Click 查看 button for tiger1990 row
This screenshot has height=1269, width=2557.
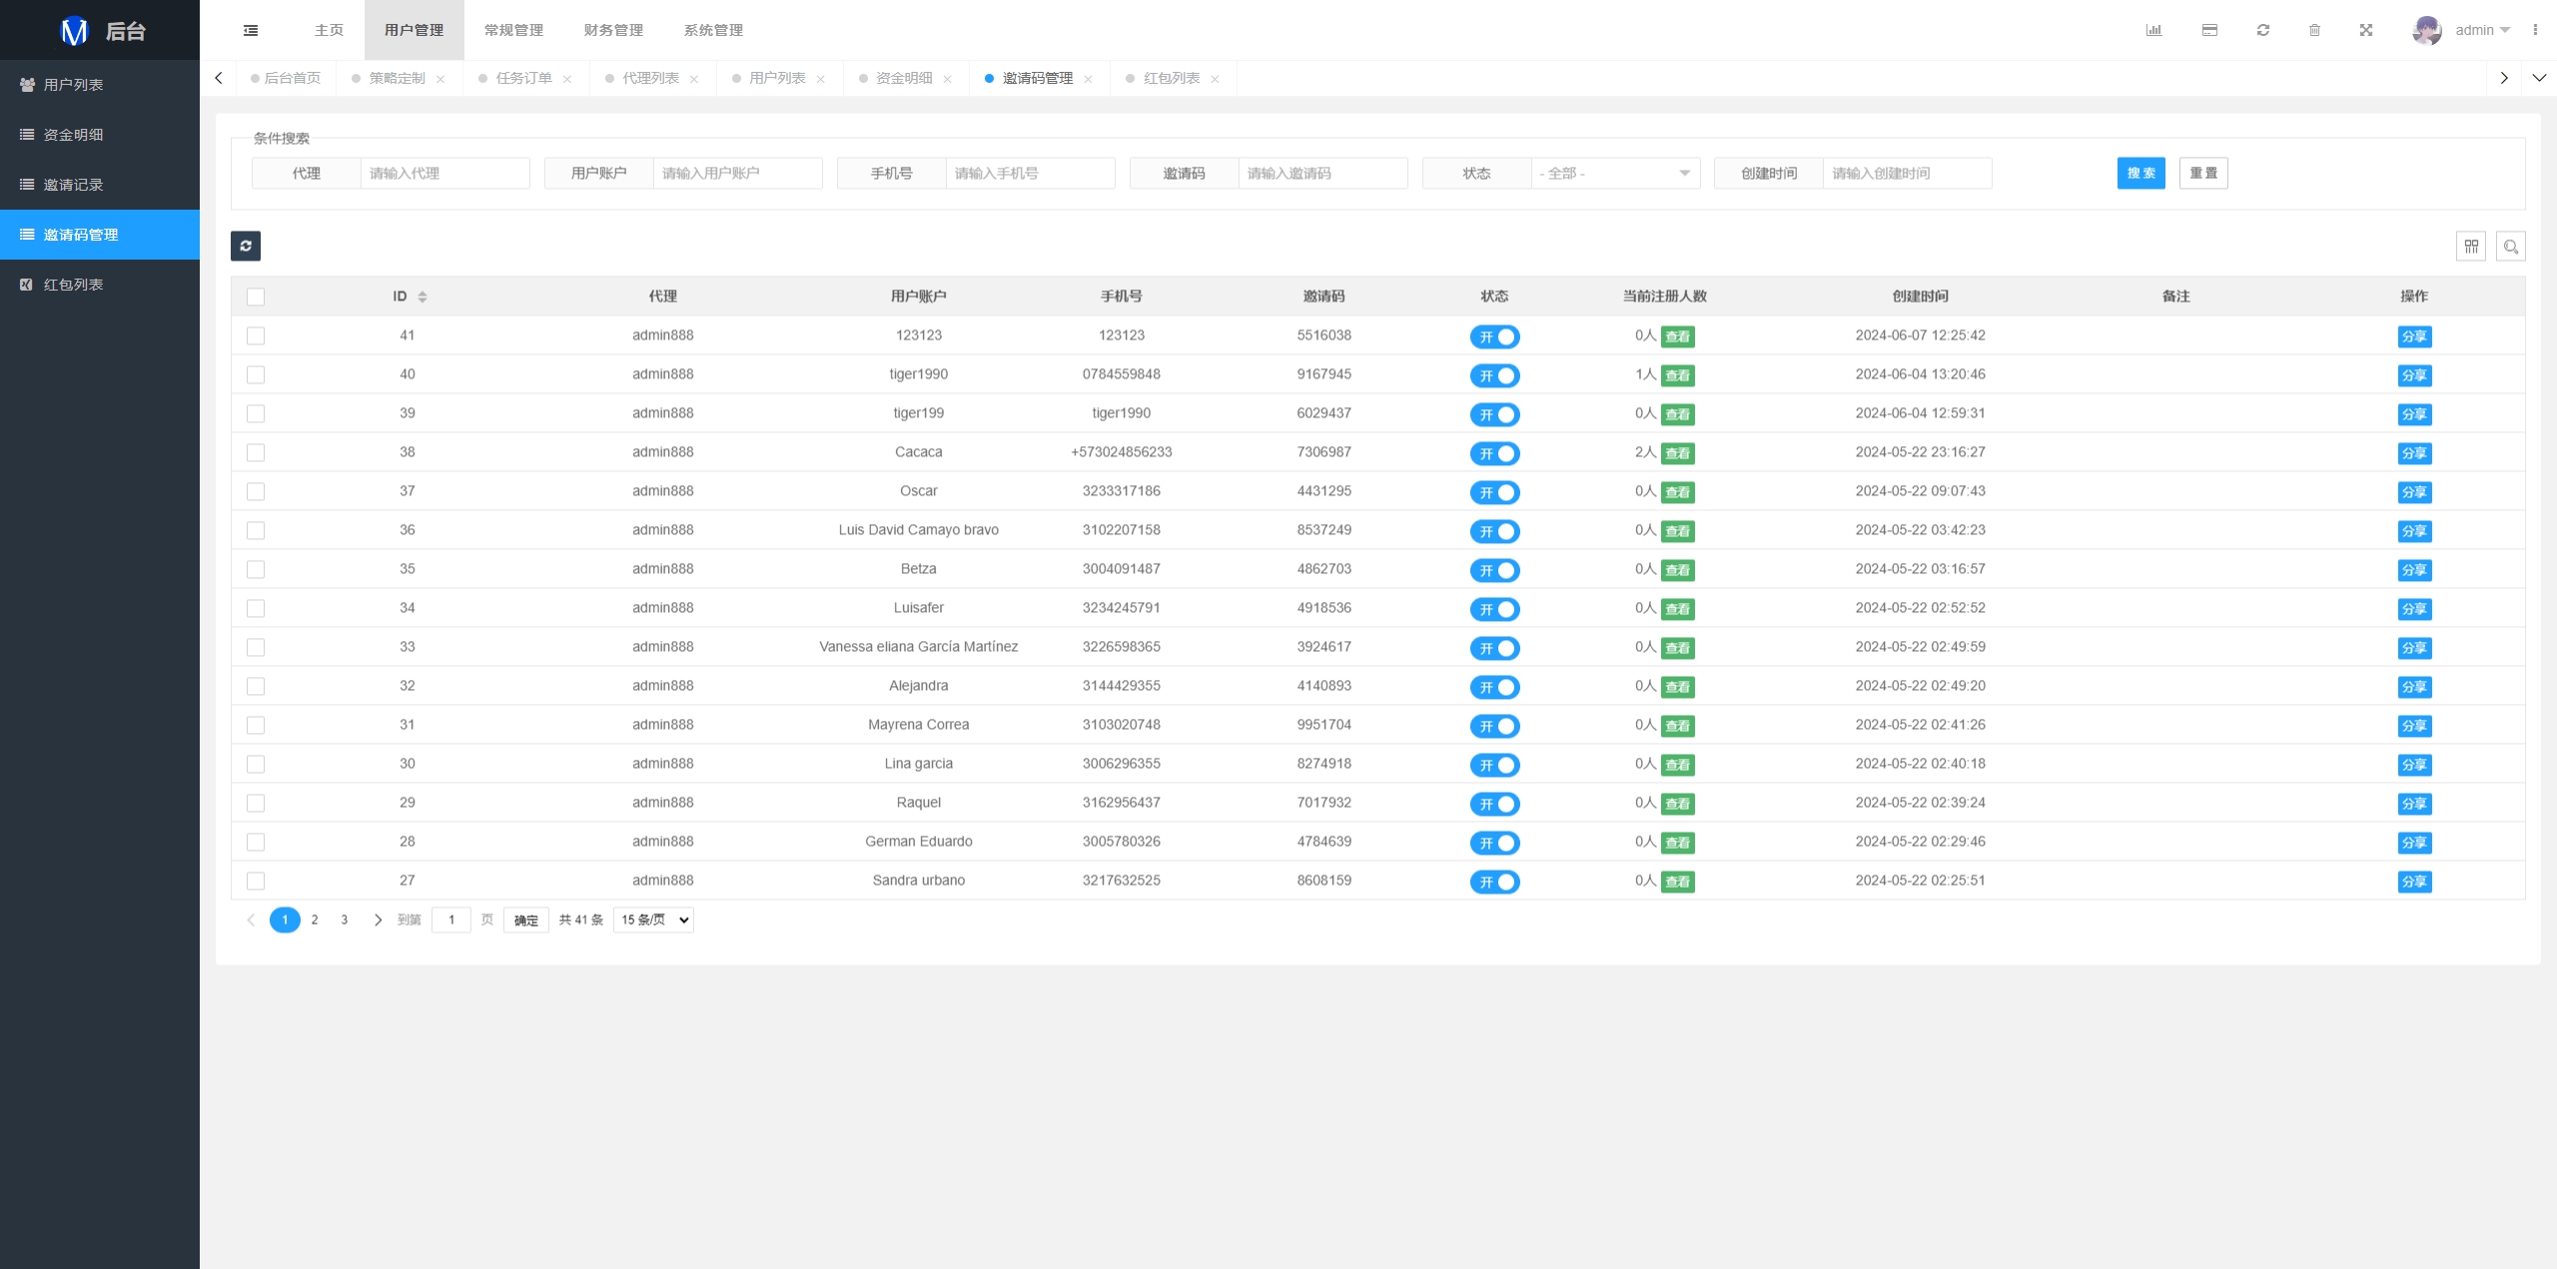pos(1678,375)
